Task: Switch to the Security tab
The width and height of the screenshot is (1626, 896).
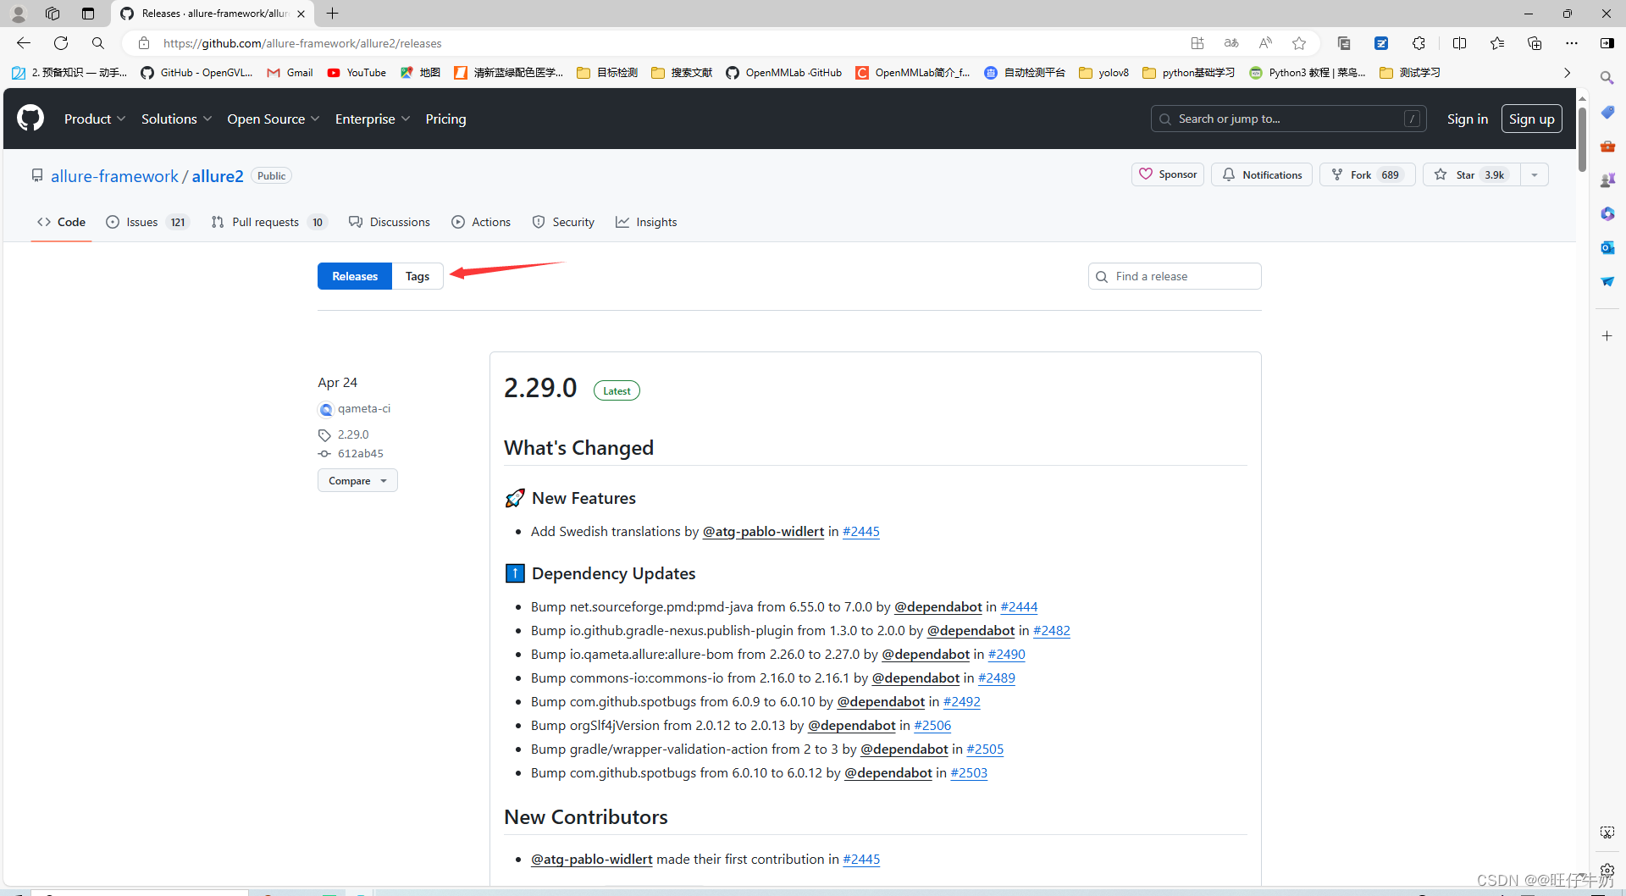Action: click(563, 222)
